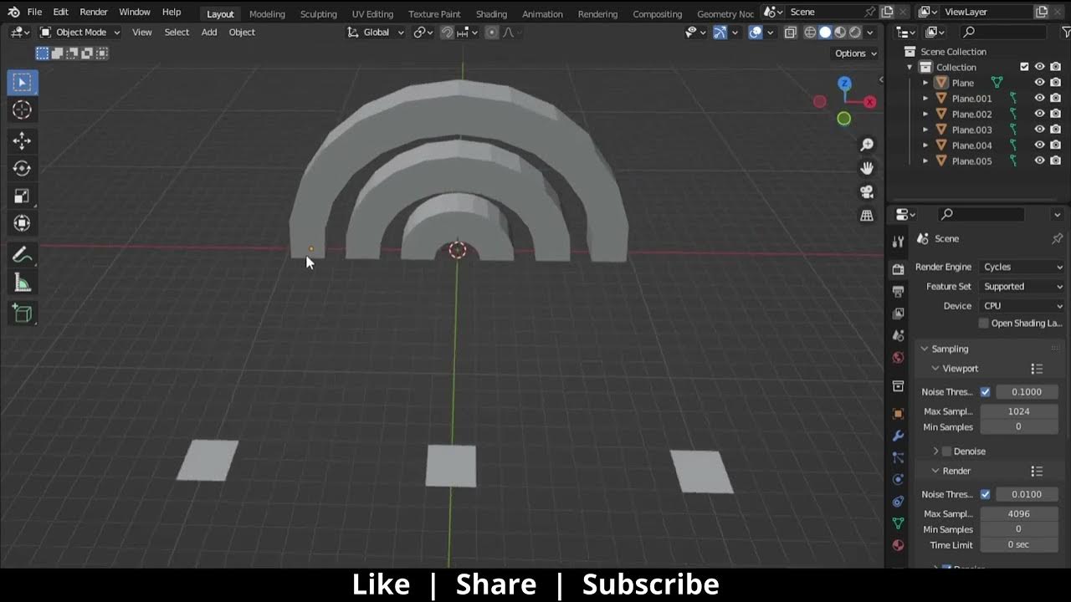Open the Object properties tab

898,413
